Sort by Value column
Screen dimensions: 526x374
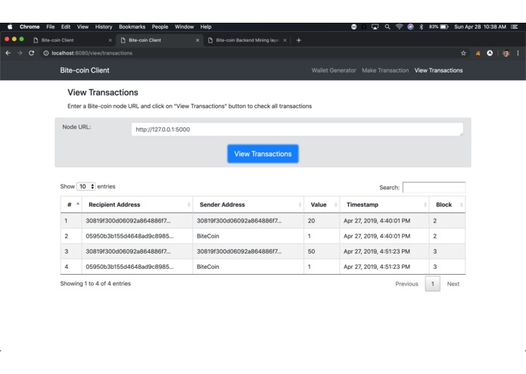pyautogui.click(x=322, y=204)
